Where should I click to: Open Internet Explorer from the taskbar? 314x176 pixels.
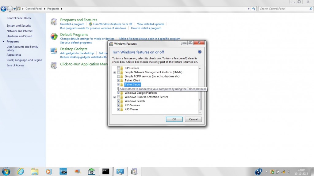tap(21, 171)
